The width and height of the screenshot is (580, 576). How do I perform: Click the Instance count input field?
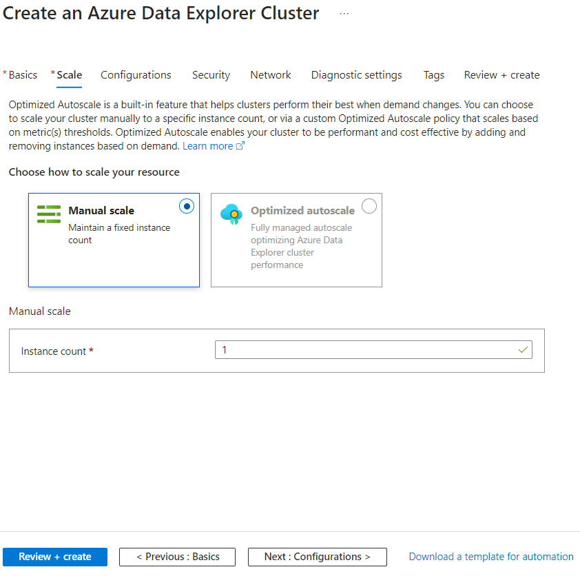click(365, 350)
